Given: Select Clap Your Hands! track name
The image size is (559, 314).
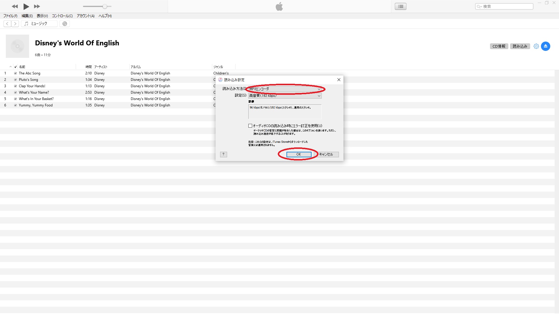Looking at the screenshot, I should [32, 86].
